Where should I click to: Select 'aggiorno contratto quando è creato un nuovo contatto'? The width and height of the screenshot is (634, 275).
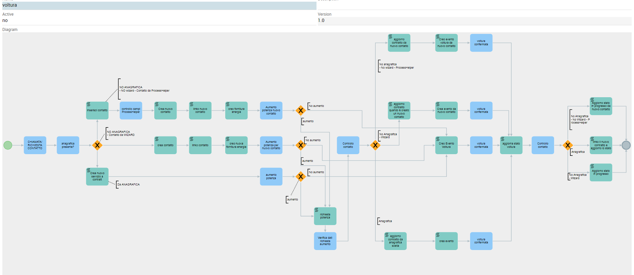399,111
